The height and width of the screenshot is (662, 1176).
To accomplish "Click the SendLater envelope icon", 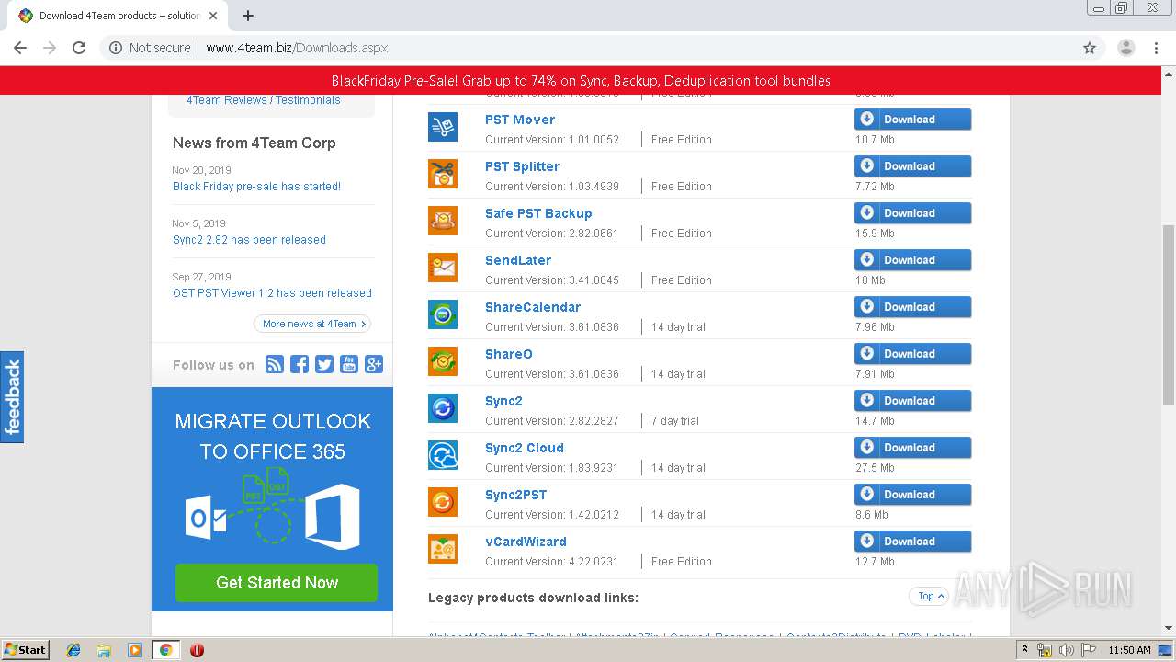I will coord(443,268).
